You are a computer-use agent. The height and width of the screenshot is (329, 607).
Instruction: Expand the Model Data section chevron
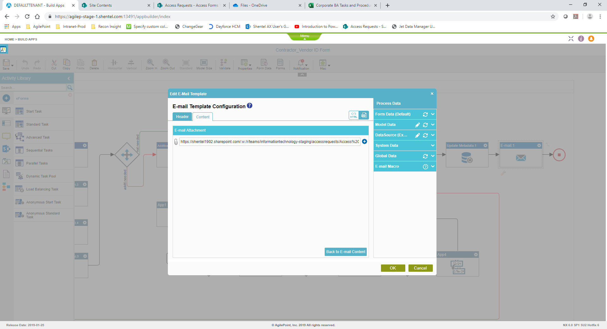[x=432, y=125]
